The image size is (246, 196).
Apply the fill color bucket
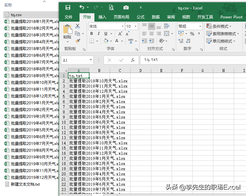tap(106, 41)
